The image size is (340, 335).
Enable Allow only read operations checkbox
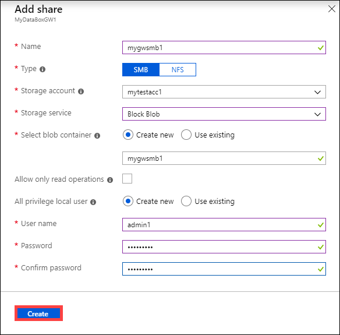127,178
